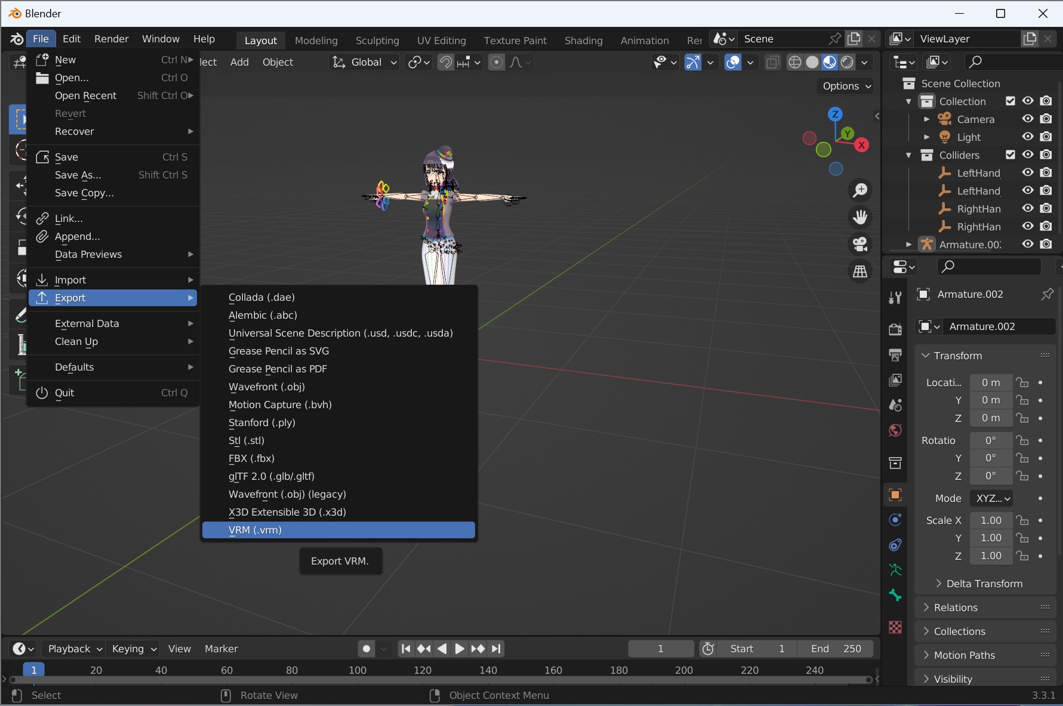This screenshot has height=706, width=1063.
Task: Open the Output properties tab icon
Action: [x=895, y=354]
